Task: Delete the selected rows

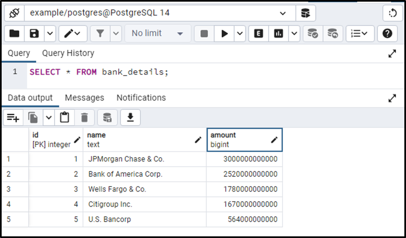Action: click(x=85, y=117)
